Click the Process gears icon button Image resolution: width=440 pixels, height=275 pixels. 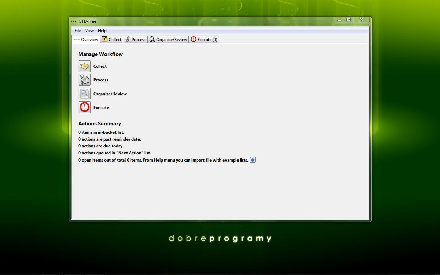tap(85, 80)
